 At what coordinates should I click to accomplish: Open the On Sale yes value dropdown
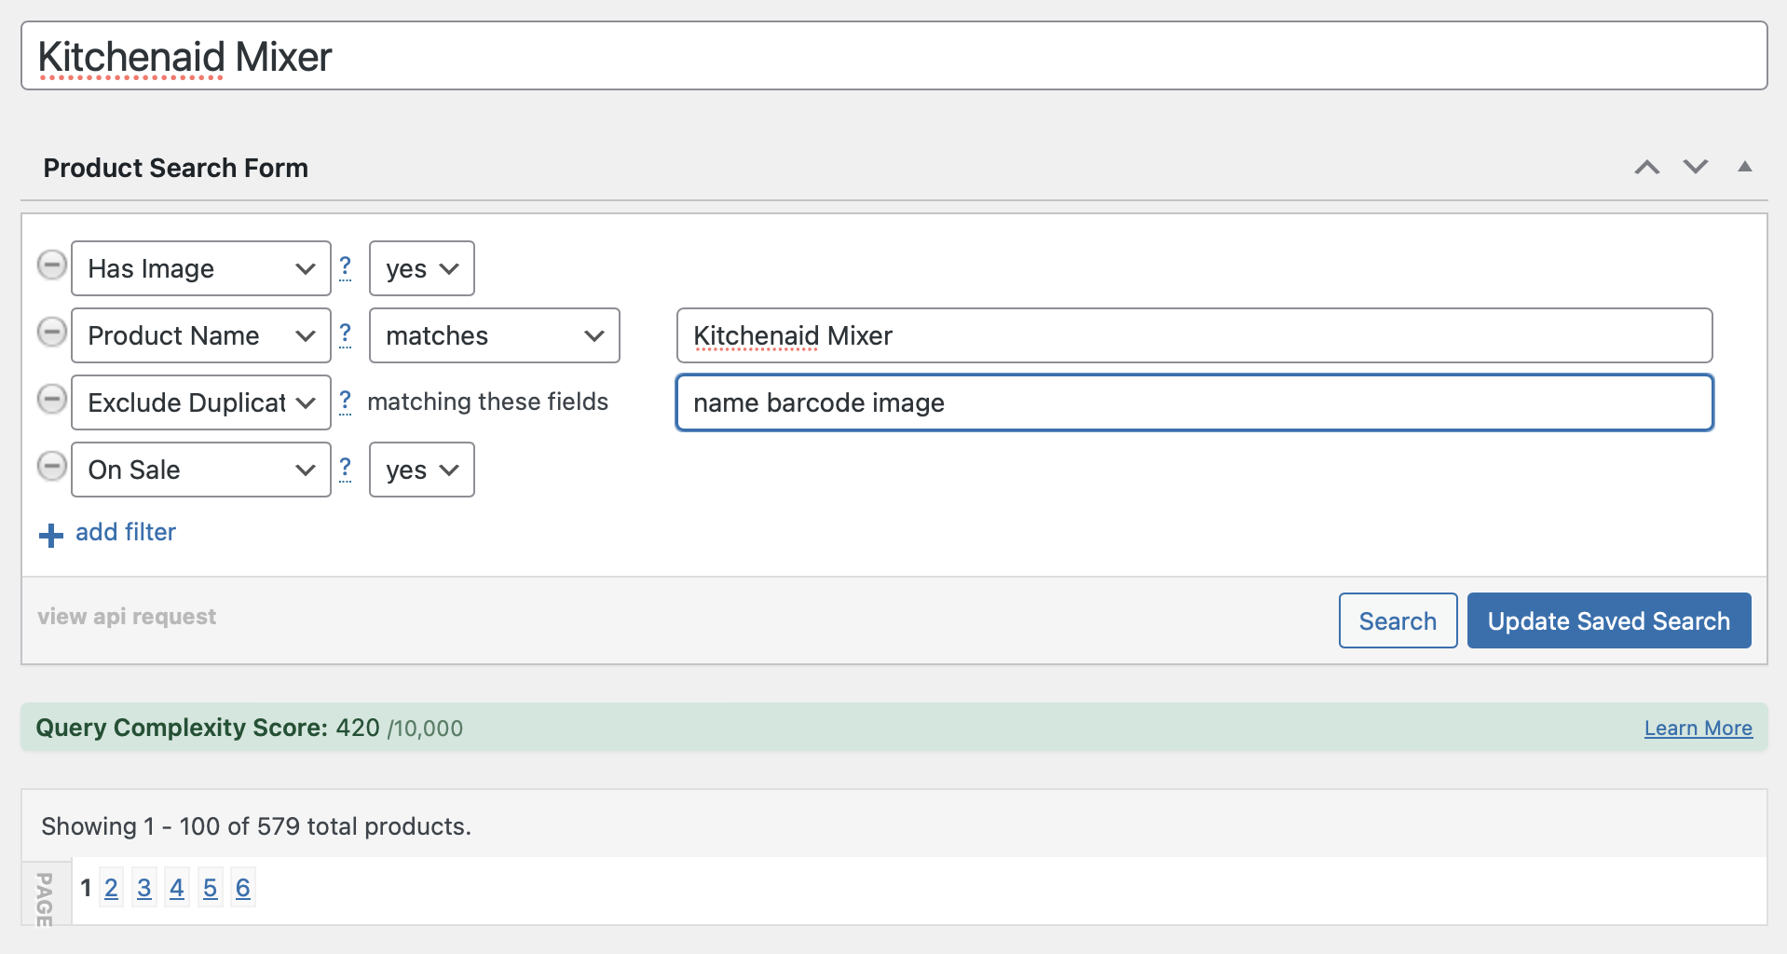coord(422,470)
